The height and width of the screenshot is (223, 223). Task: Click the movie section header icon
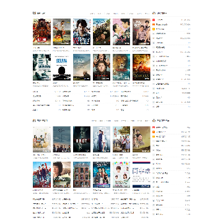(34, 13)
